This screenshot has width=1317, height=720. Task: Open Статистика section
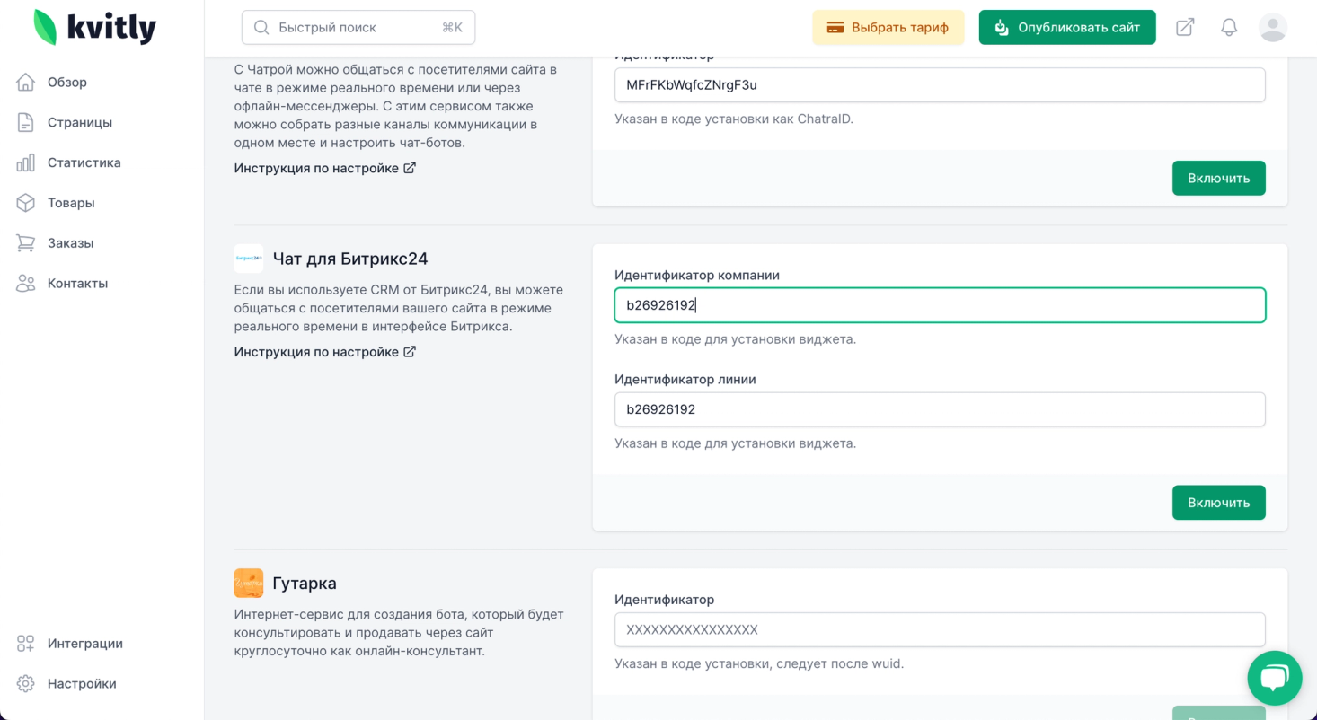tap(84, 162)
